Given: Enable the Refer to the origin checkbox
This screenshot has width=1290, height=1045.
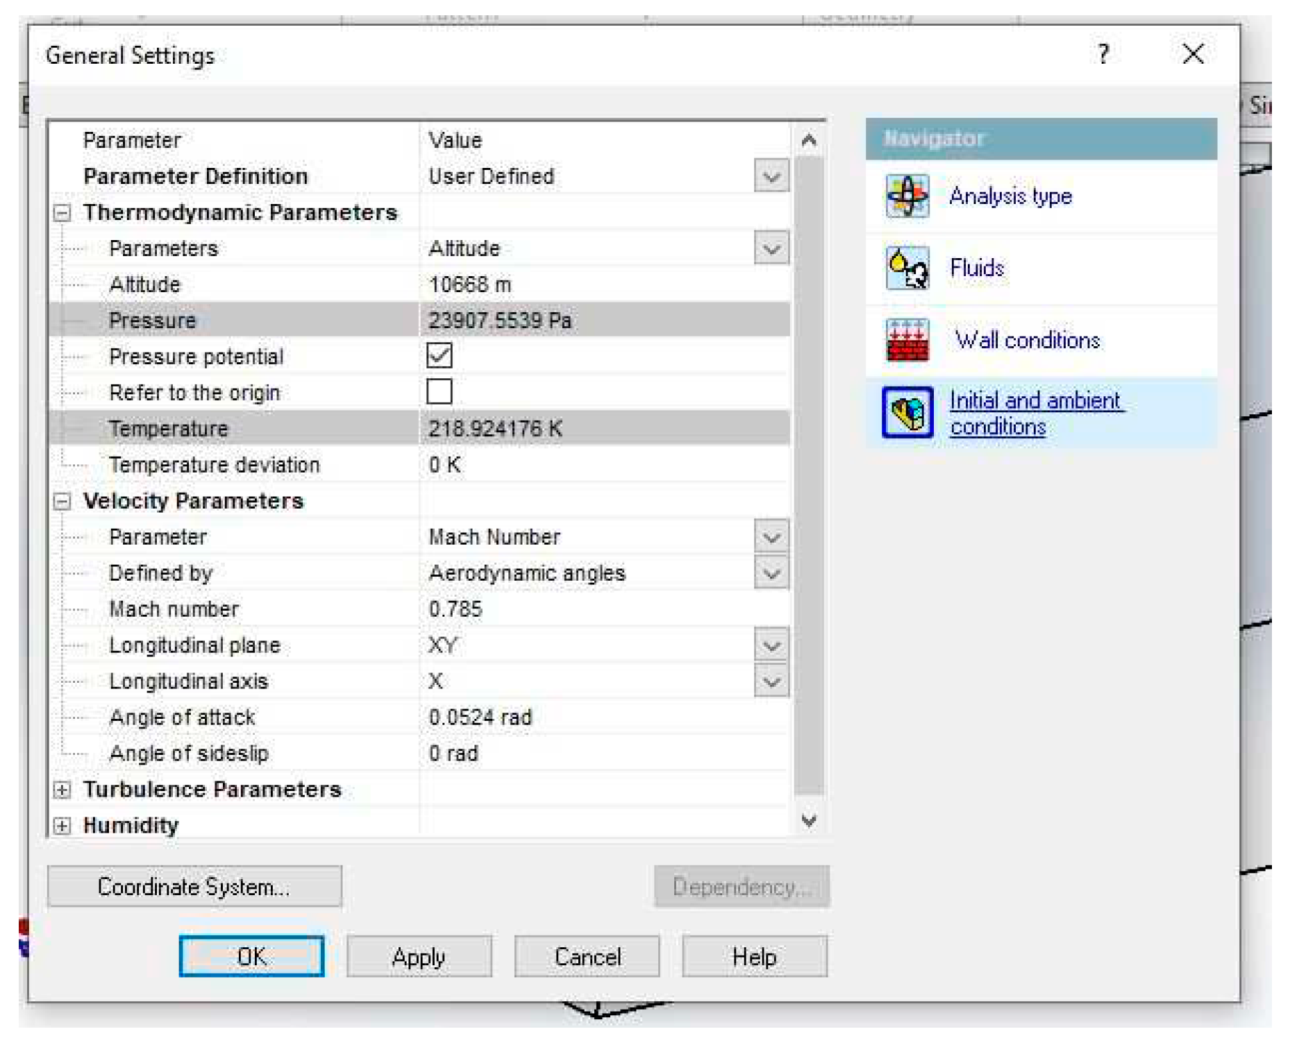Looking at the screenshot, I should coord(439,392).
